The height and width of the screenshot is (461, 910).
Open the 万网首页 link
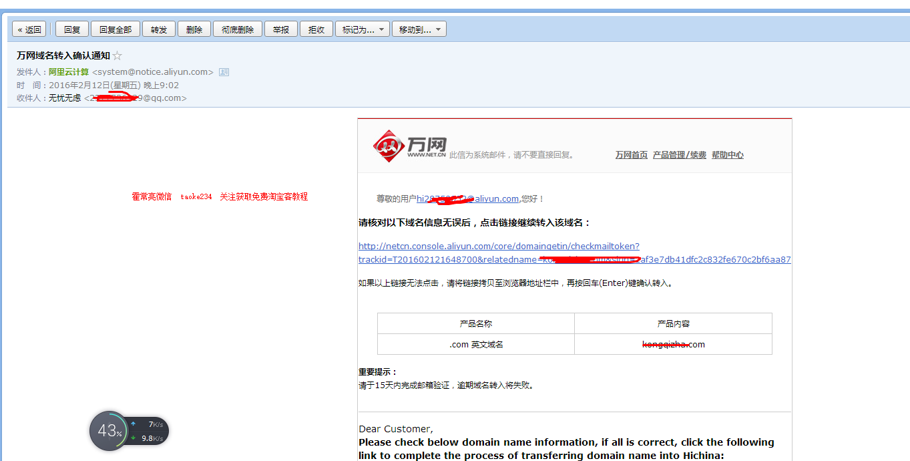632,155
